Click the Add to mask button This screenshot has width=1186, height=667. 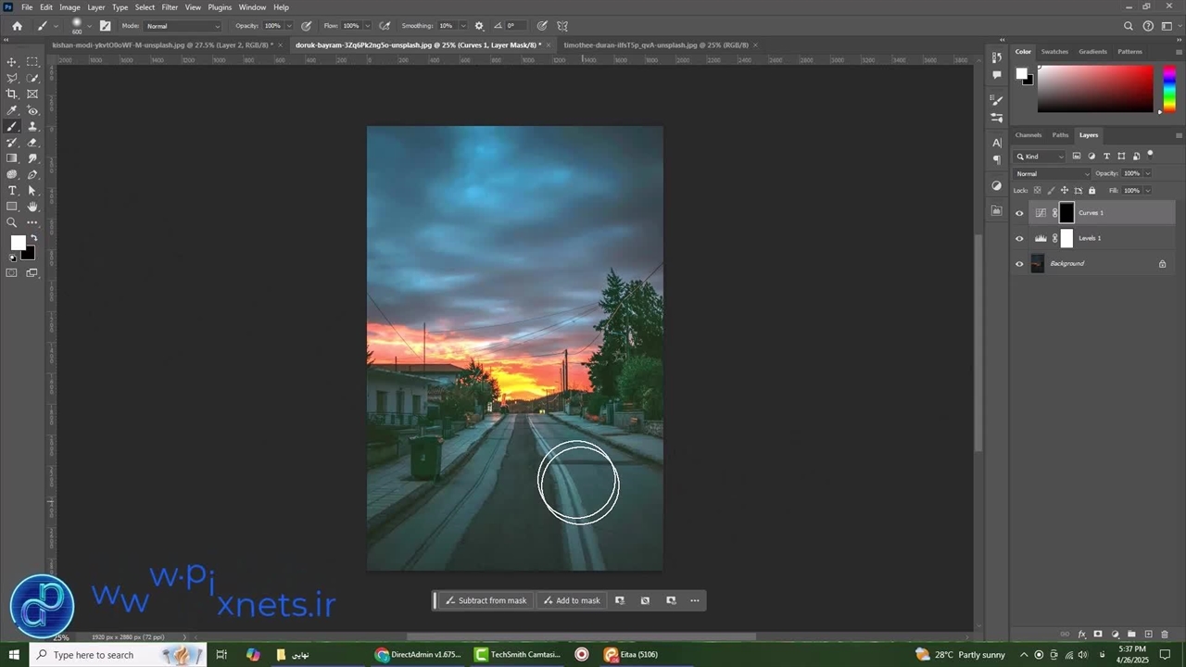point(571,600)
